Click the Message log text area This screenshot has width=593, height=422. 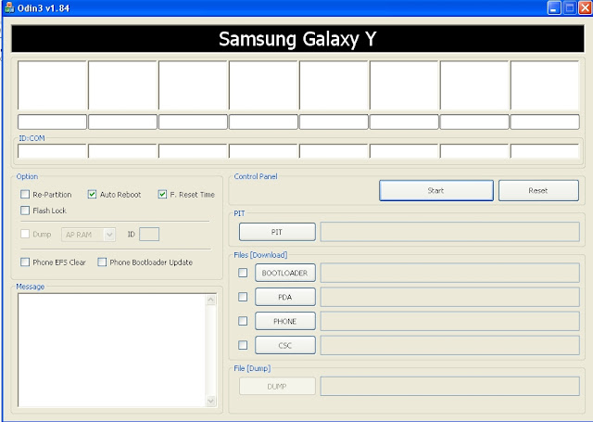pyautogui.click(x=111, y=350)
